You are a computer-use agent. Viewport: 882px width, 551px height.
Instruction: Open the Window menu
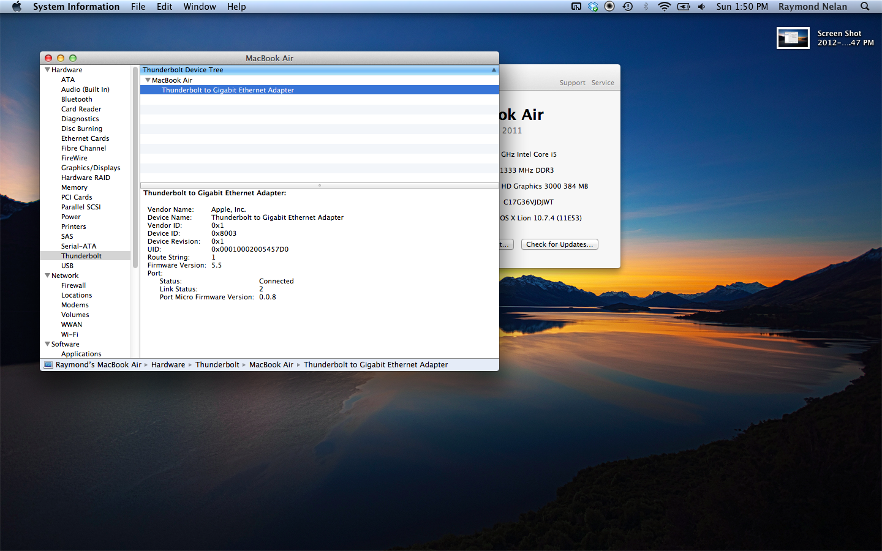pos(200,7)
